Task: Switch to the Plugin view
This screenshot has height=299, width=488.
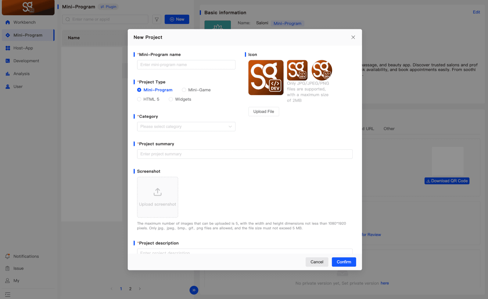Action: (108, 7)
